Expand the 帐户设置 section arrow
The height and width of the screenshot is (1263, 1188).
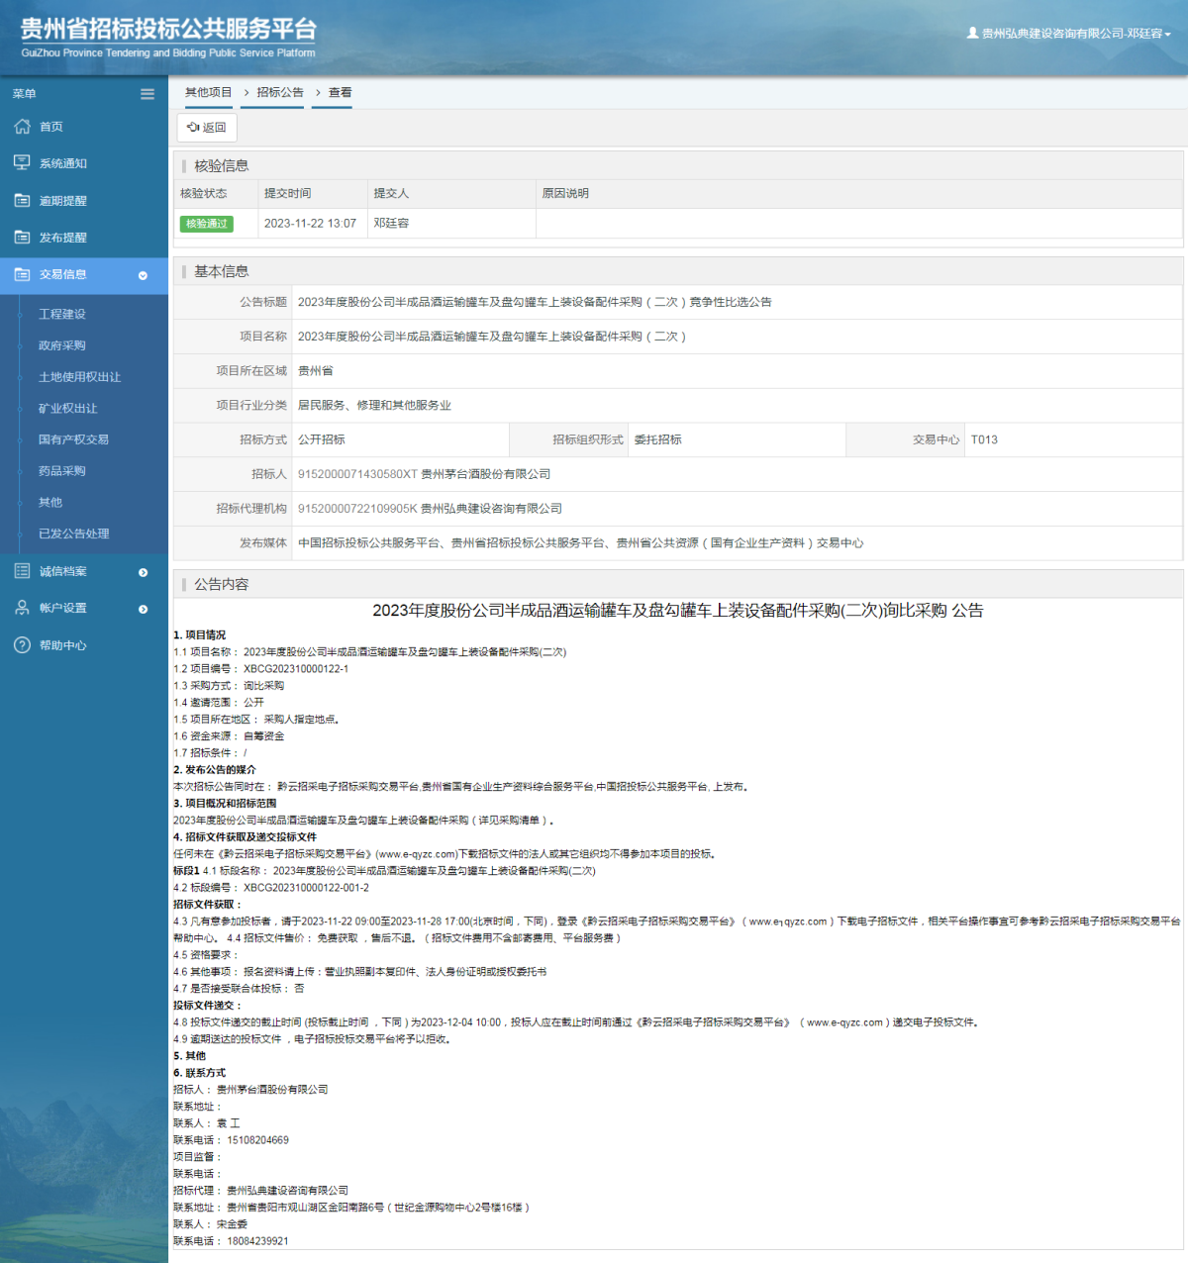[144, 609]
